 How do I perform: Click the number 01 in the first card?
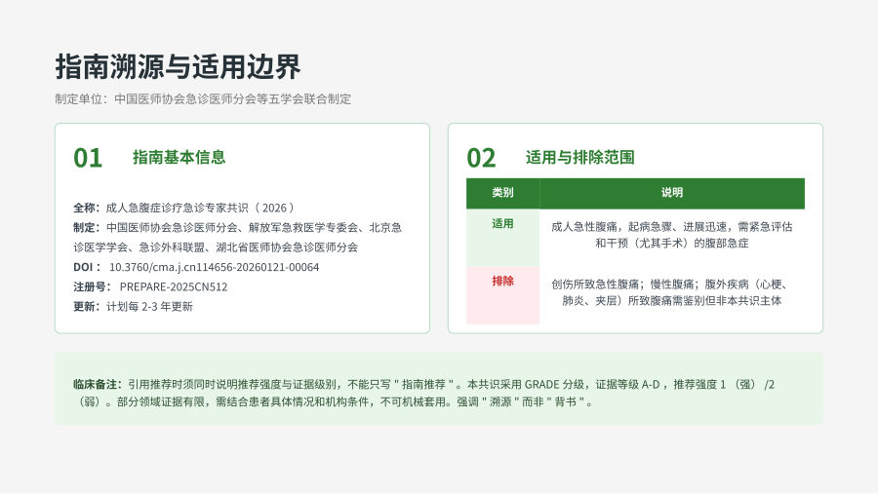tap(88, 158)
